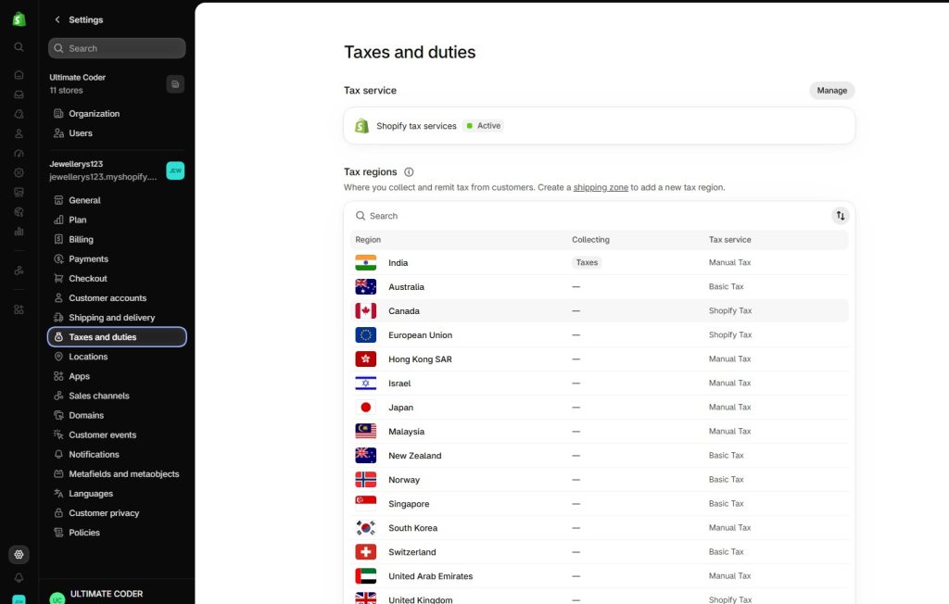Open Payments settings
Viewport: 949px width, 604px height.
(x=117, y=259)
